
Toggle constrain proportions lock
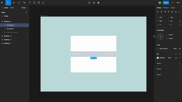[179, 21]
